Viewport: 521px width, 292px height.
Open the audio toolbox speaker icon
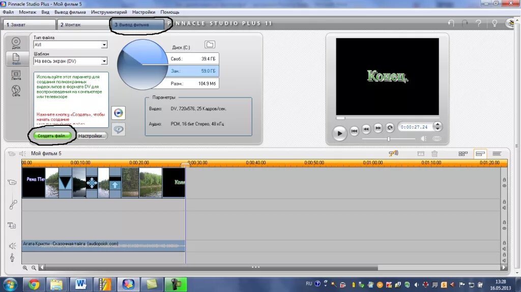[x=22, y=154]
